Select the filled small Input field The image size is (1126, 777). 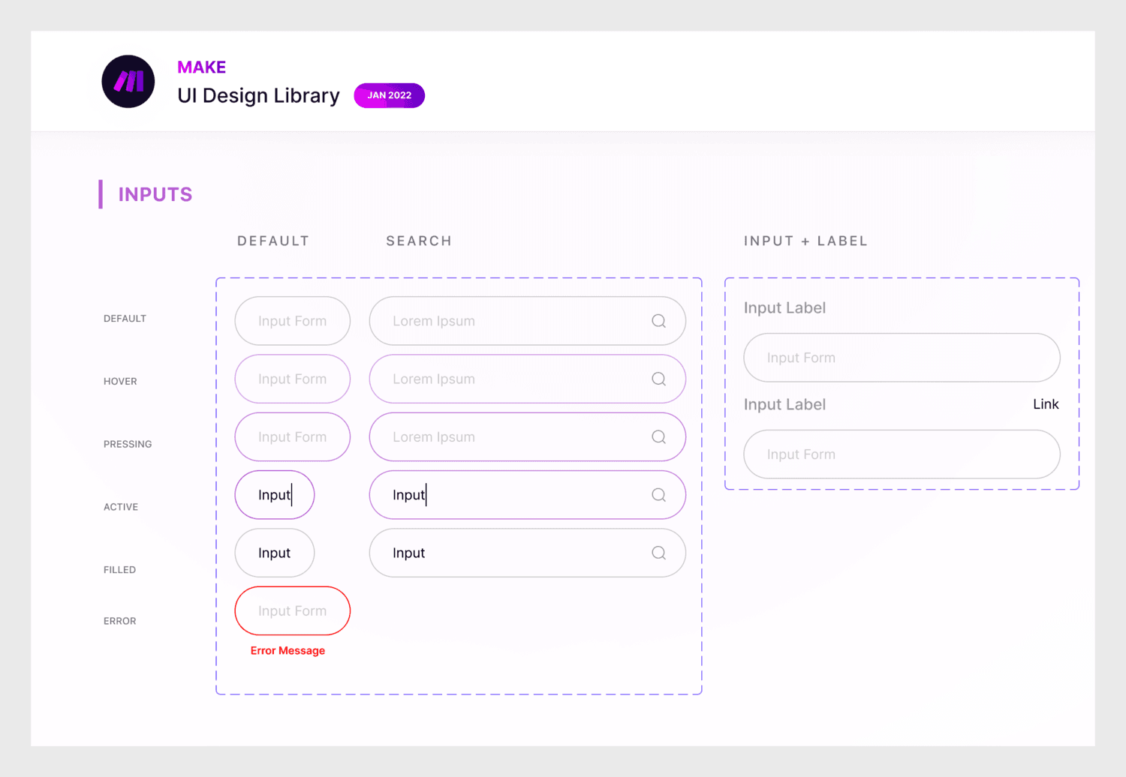click(x=274, y=553)
